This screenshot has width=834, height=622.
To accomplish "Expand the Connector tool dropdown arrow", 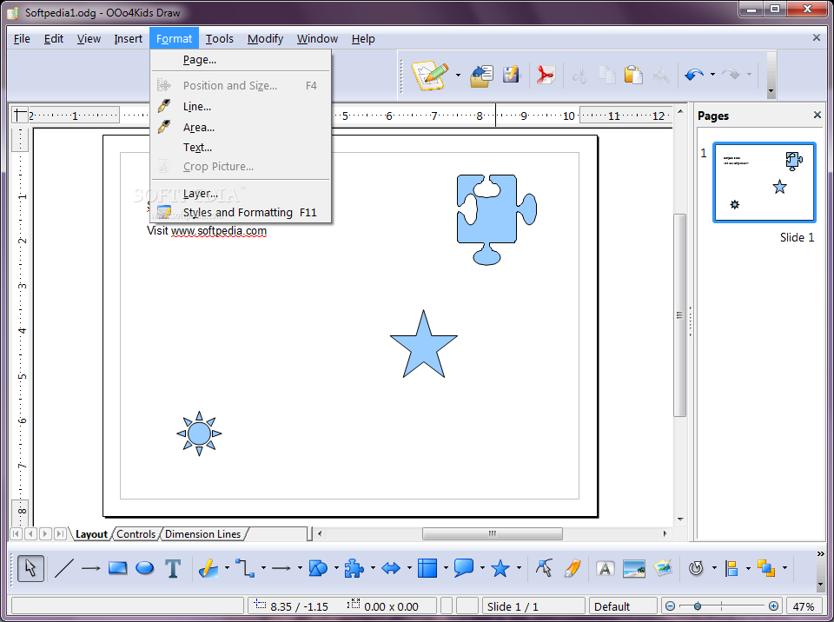I will click(x=263, y=568).
